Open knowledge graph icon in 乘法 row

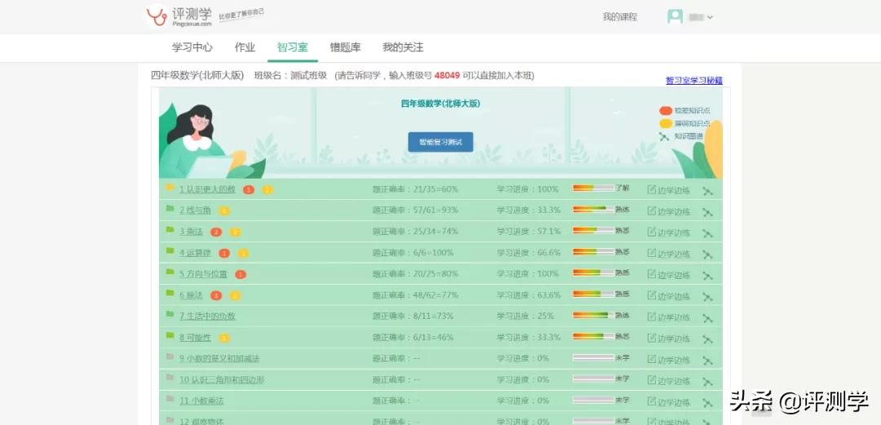click(x=707, y=233)
